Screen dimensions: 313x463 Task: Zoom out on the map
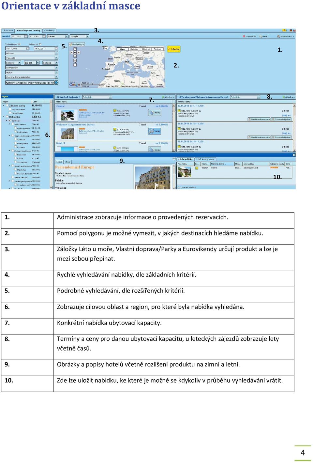point(75,65)
